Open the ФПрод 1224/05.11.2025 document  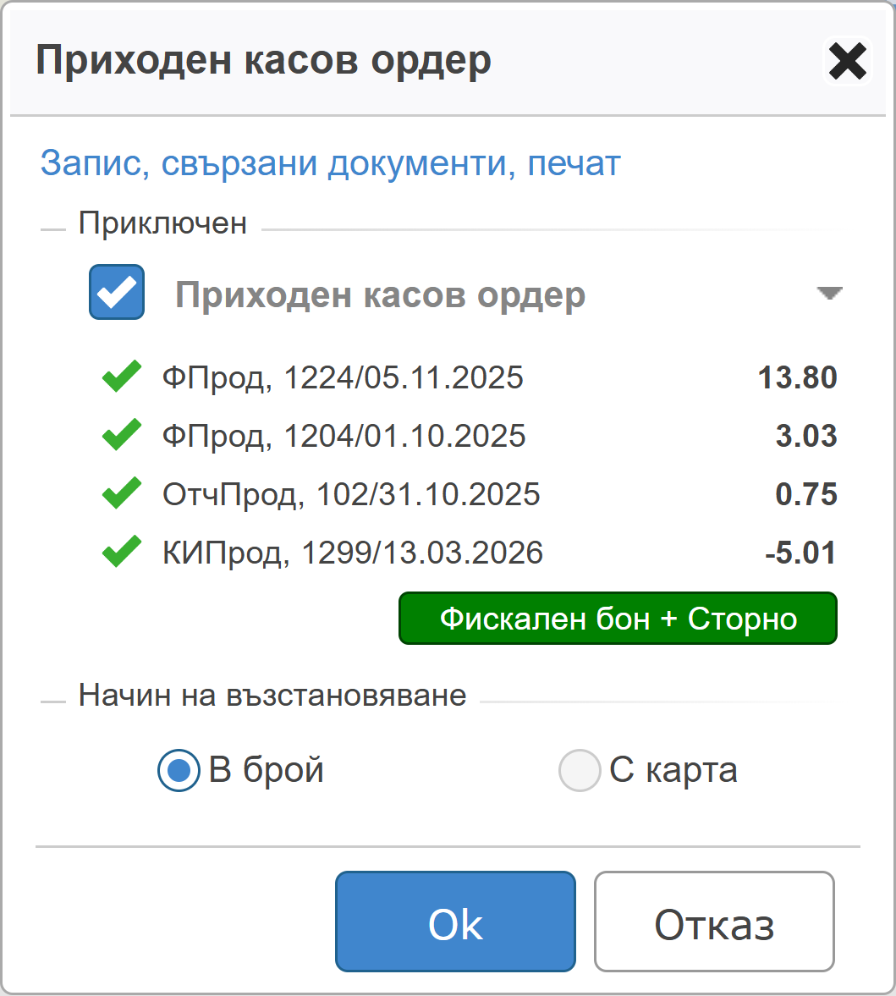tap(343, 377)
